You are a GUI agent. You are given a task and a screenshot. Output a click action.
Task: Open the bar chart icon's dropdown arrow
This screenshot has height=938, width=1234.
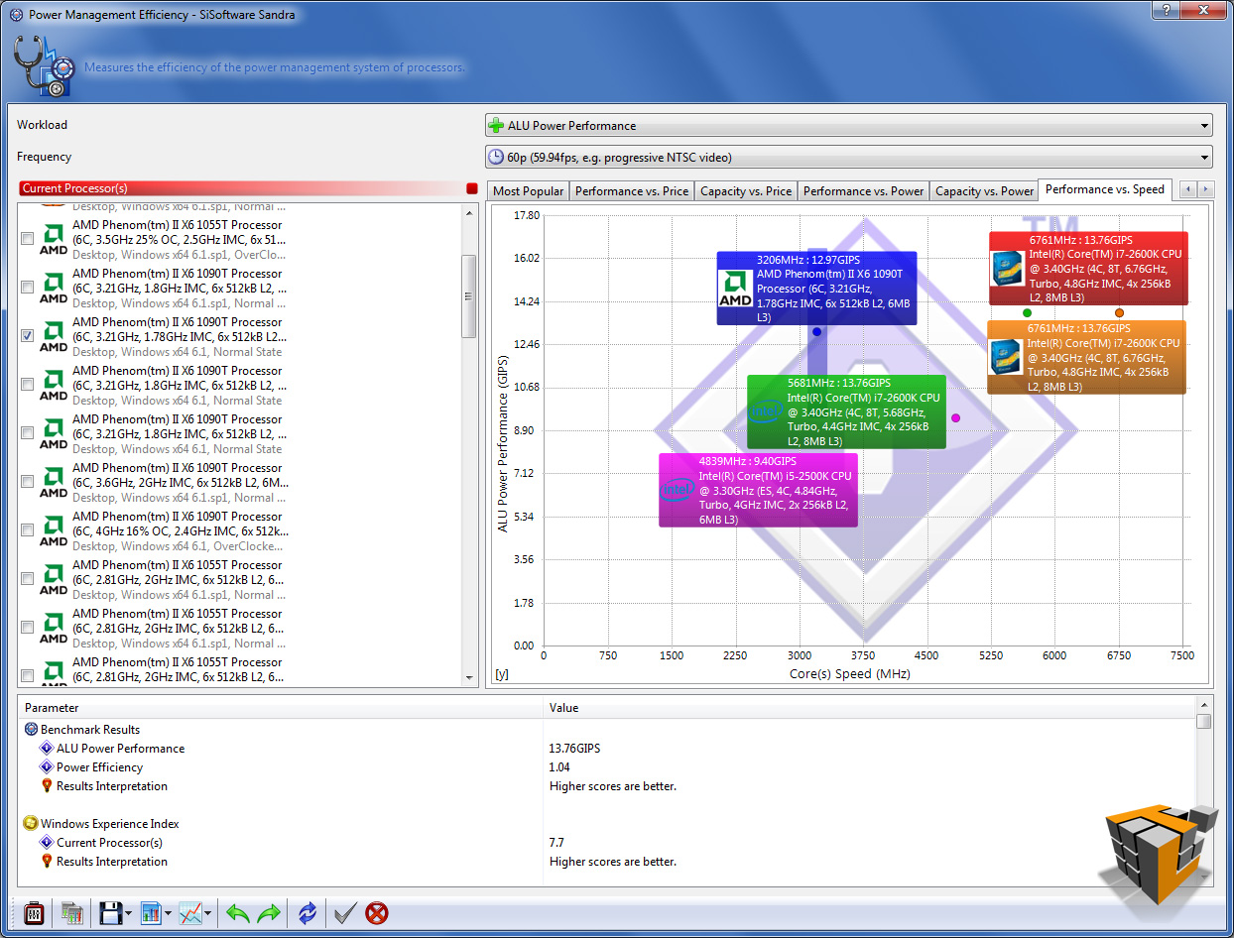click(169, 914)
